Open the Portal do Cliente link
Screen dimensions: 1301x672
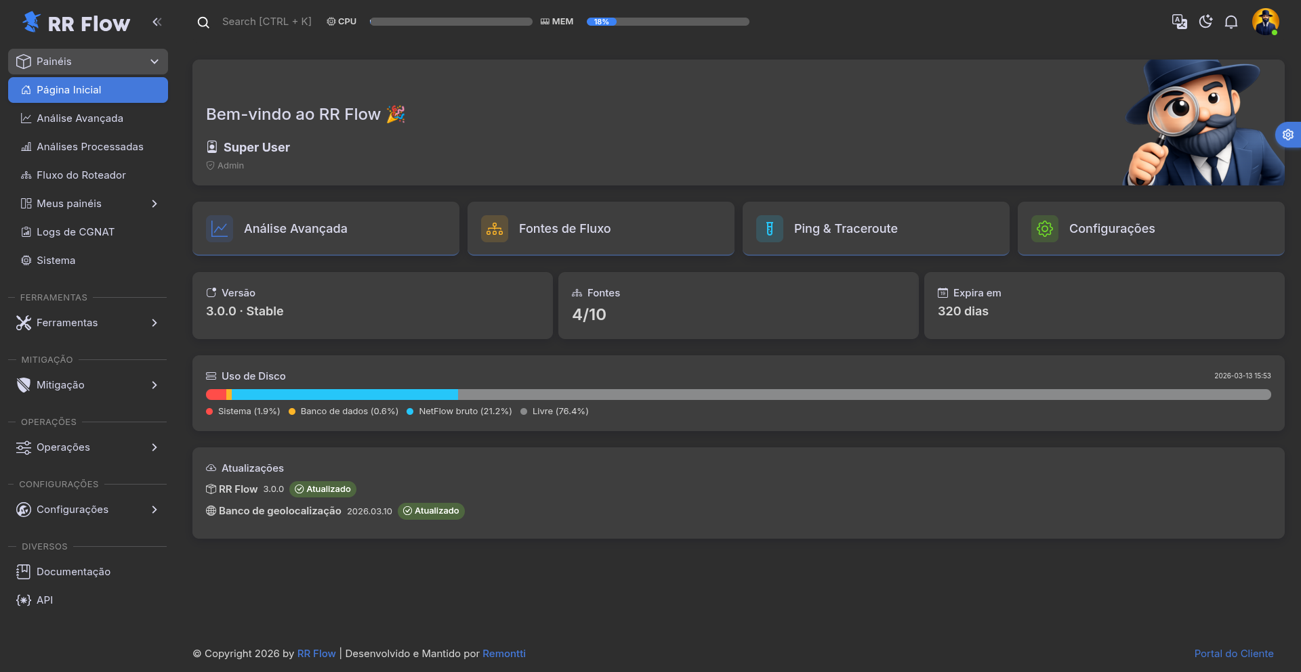click(x=1233, y=653)
